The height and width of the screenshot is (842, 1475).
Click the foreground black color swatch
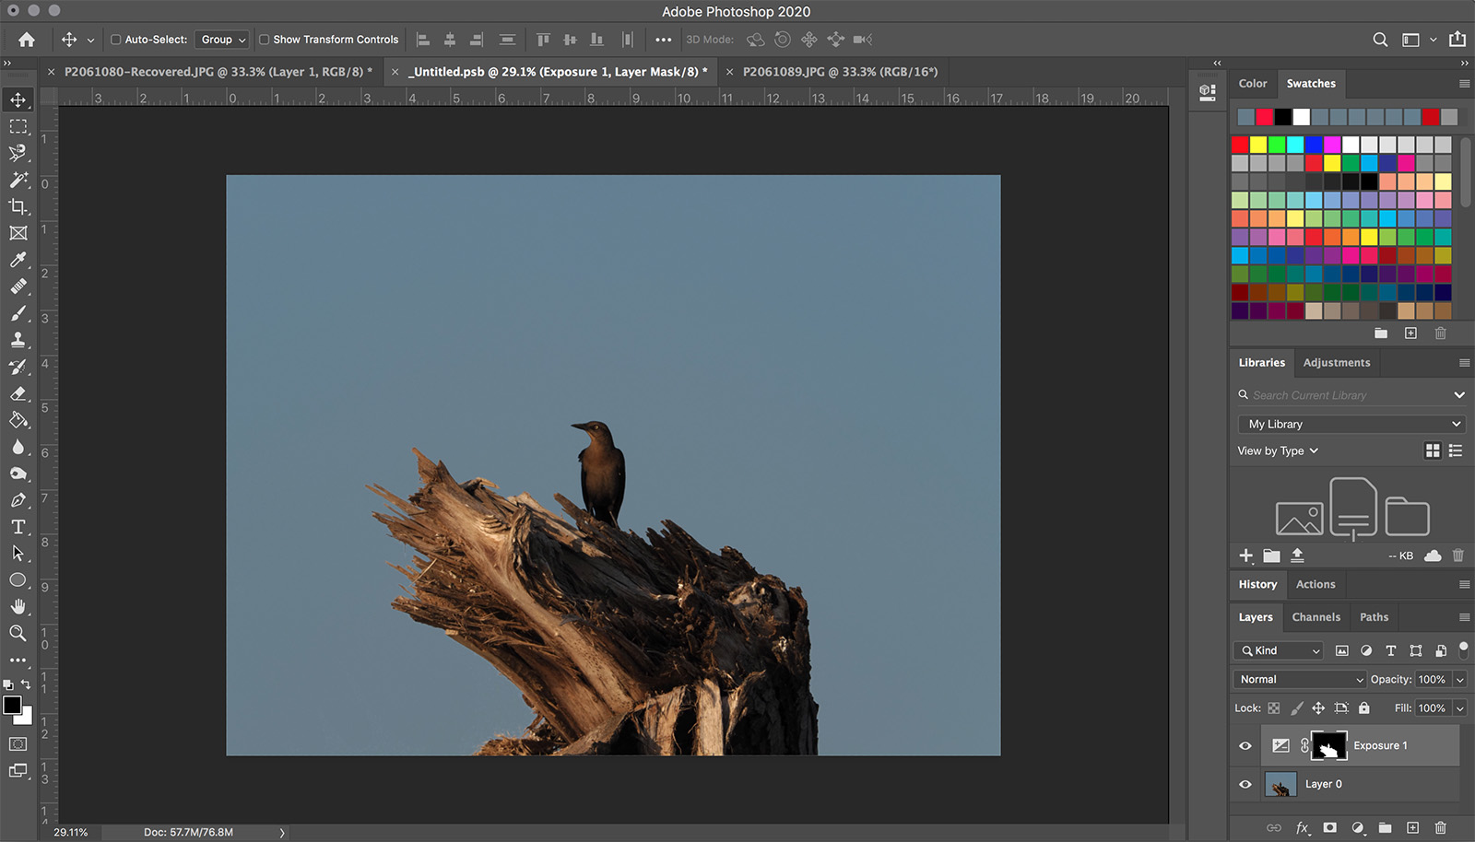coord(12,706)
